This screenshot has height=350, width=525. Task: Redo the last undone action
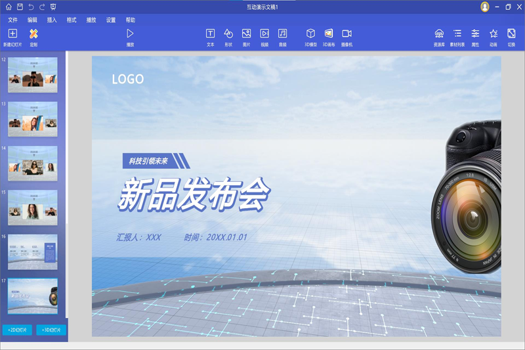[42, 7]
